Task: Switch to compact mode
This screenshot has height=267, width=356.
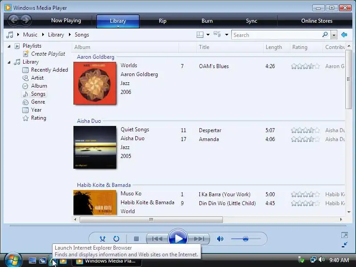Action: 344,244
